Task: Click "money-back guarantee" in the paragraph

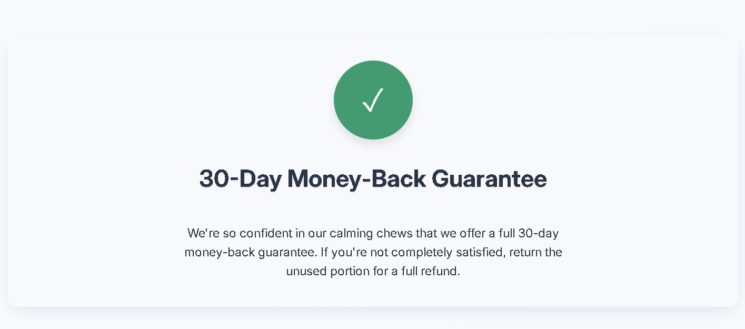Action: (x=251, y=253)
